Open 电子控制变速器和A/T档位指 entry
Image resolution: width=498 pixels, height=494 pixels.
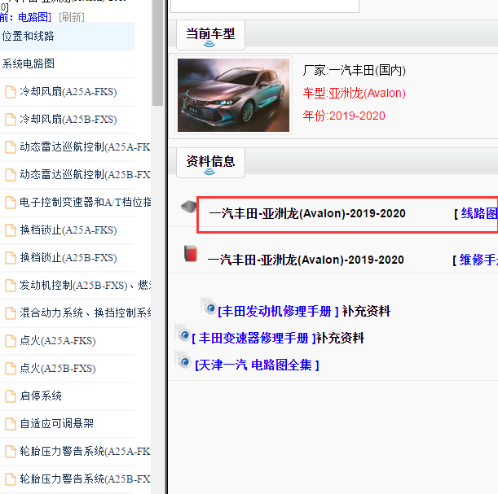pyautogui.click(x=85, y=203)
